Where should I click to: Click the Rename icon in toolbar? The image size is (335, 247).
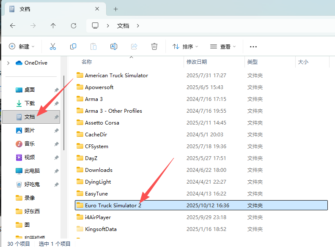[113, 46]
